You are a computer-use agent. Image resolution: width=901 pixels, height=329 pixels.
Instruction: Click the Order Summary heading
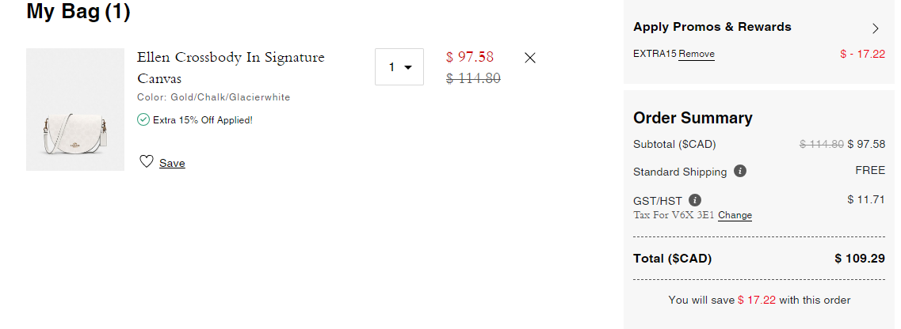coord(693,118)
